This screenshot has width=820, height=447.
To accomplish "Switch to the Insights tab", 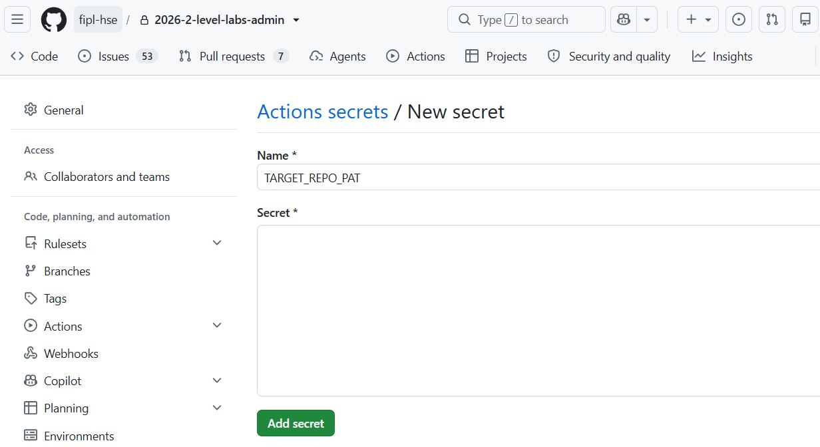I will (x=722, y=57).
